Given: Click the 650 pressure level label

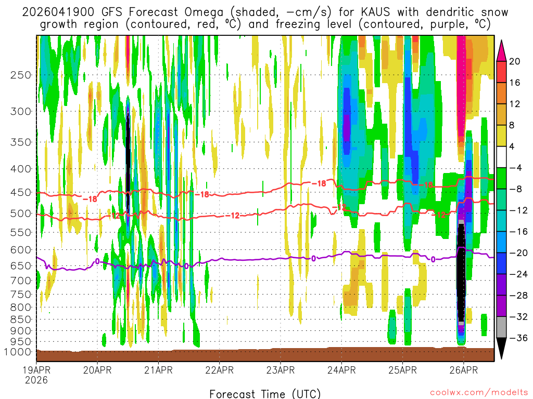Looking at the screenshot, I should (21, 265).
